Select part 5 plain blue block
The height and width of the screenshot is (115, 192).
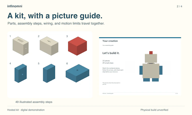[x=49, y=73]
